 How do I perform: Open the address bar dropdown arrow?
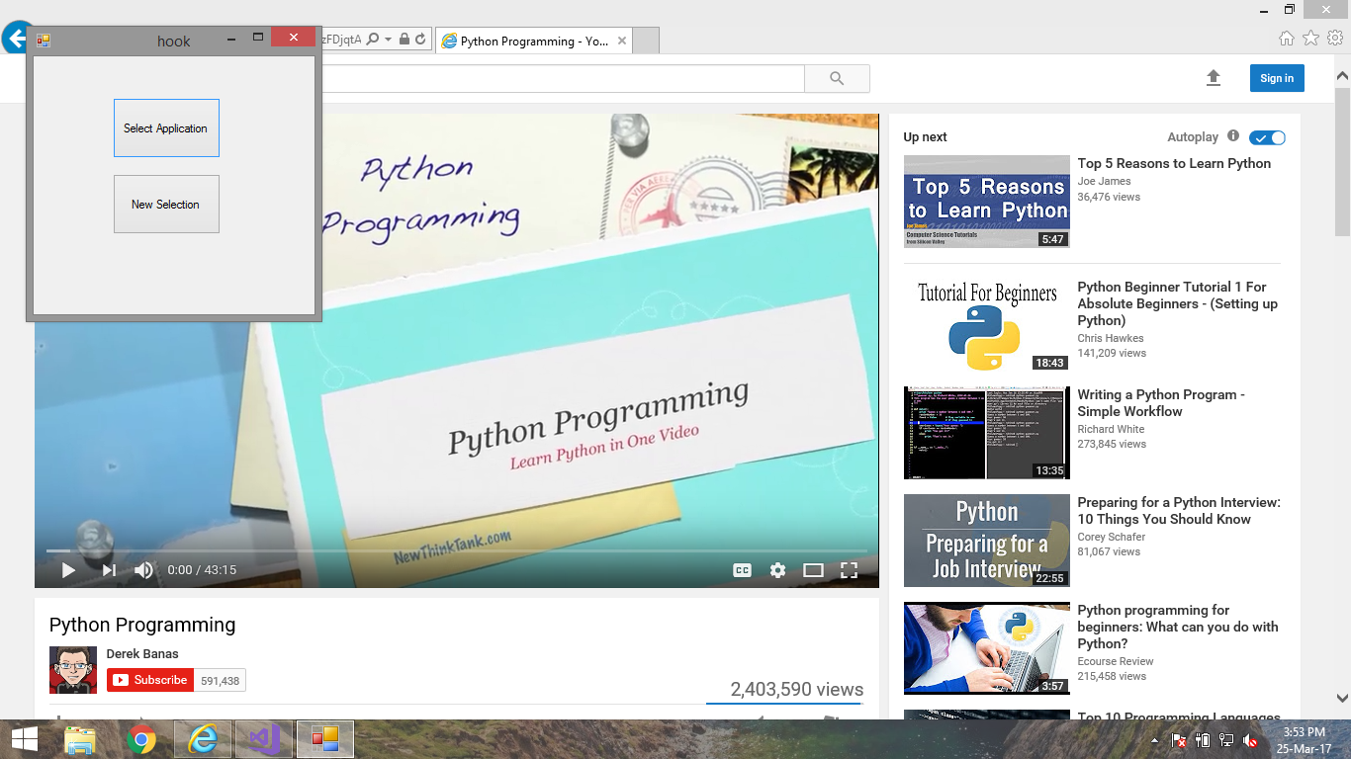point(389,40)
